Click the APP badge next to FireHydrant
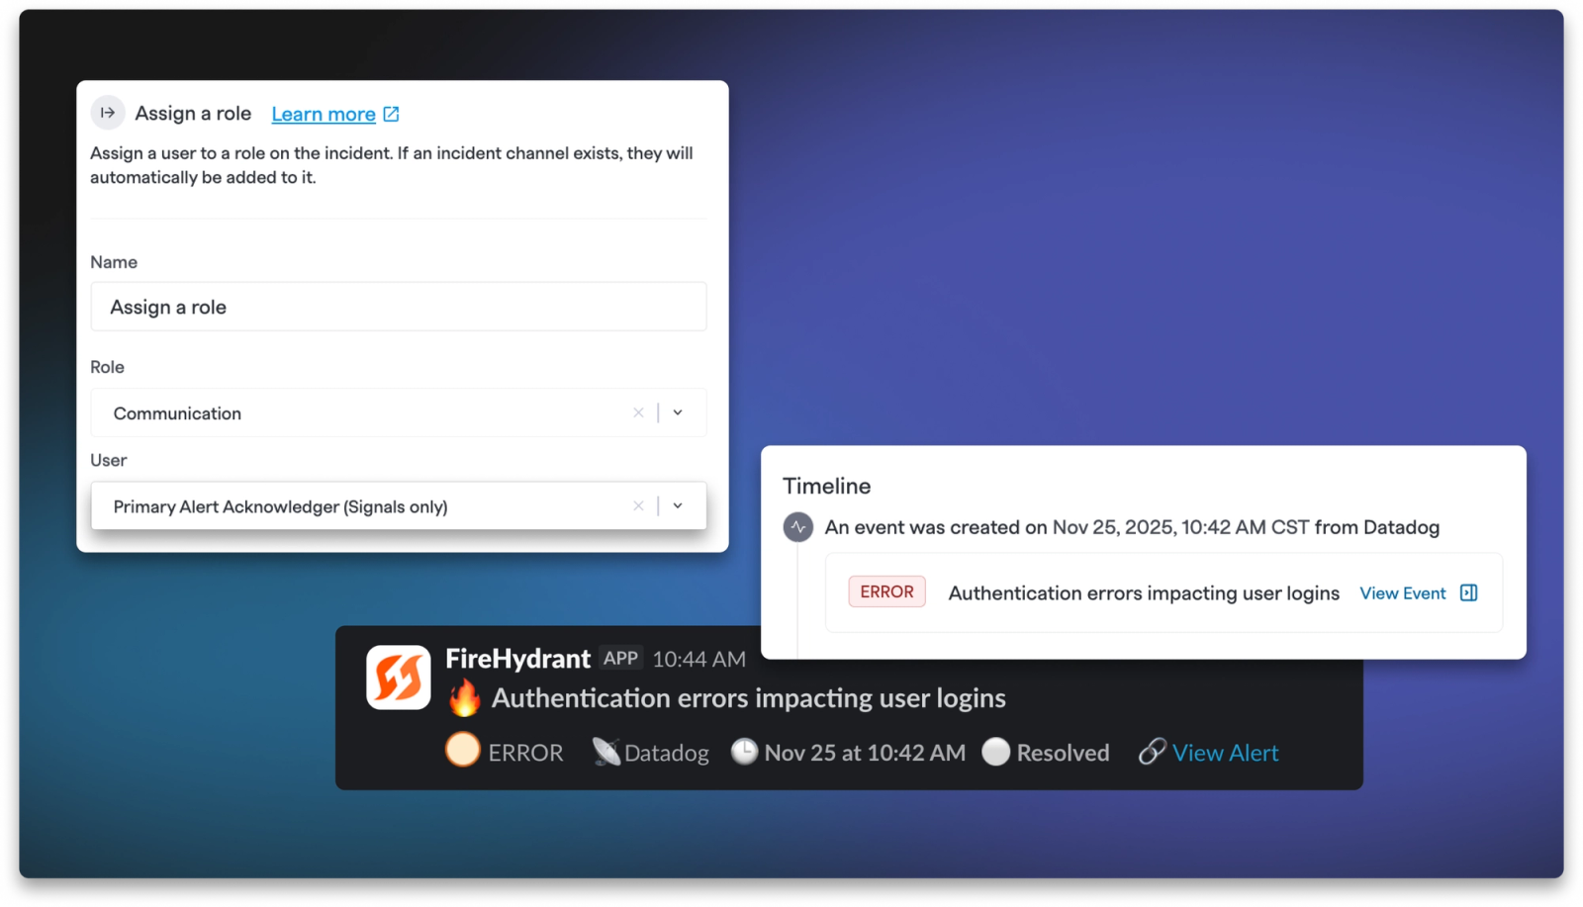 (621, 659)
